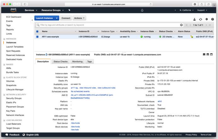This screenshot has height=139, width=218.
Task: Collapse the IMAGES sidebar section
Action: [x=4, y=65]
